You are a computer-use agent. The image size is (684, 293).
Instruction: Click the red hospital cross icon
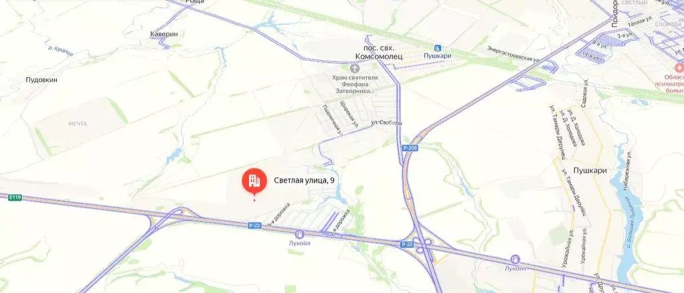[x=679, y=68]
